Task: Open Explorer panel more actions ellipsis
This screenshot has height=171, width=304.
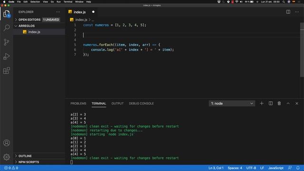Action: 58,12
